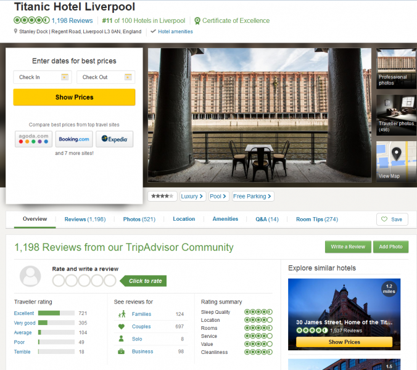Click the Booking.com logo
Viewport: 417px width, 370px height.
pos(74,139)
